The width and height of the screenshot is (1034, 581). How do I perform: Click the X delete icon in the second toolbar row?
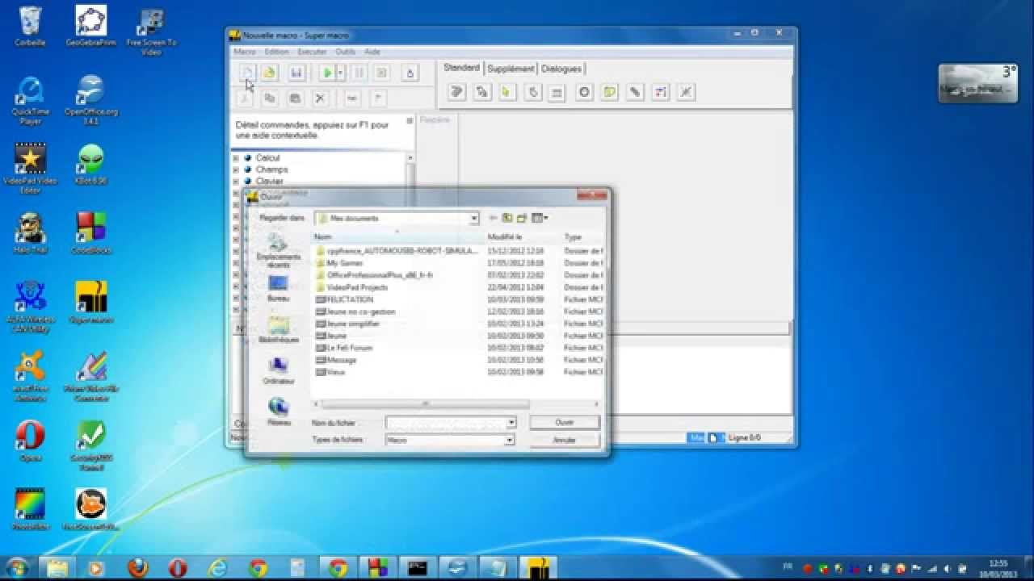320,98
